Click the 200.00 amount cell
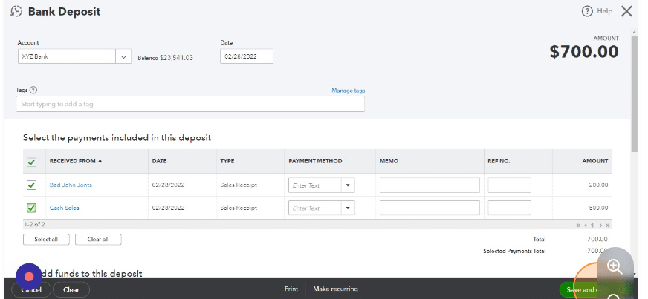The image size is (648, 299). point(598,185)
